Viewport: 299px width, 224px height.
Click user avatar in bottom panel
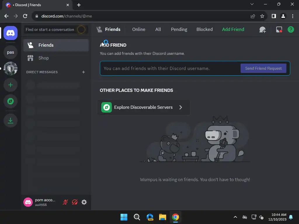(28, 202)
